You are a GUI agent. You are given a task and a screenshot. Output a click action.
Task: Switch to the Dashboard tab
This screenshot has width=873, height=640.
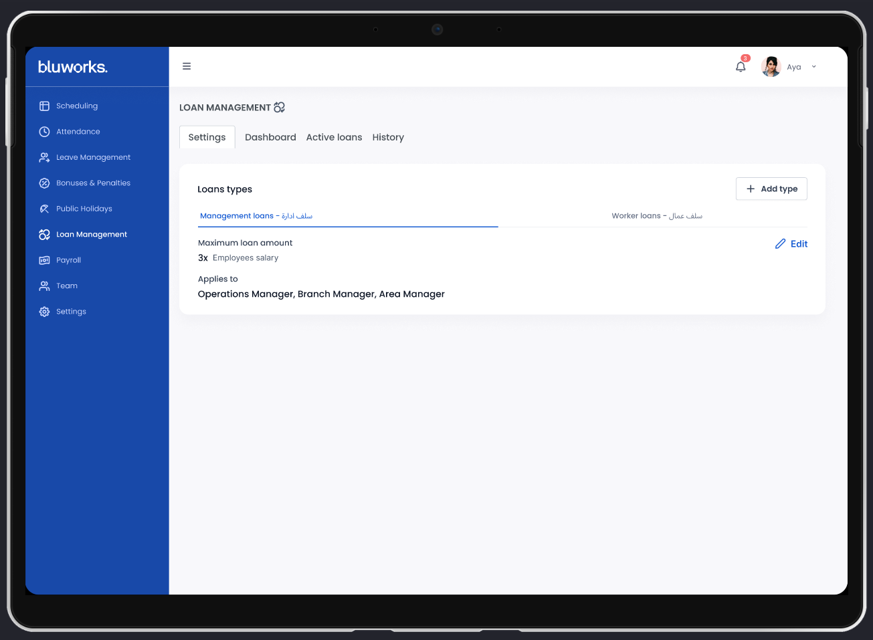pos(270,137)
